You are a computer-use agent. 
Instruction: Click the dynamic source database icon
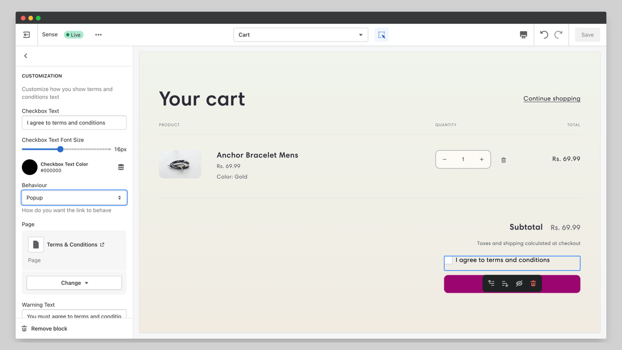[x=121, y=167]
